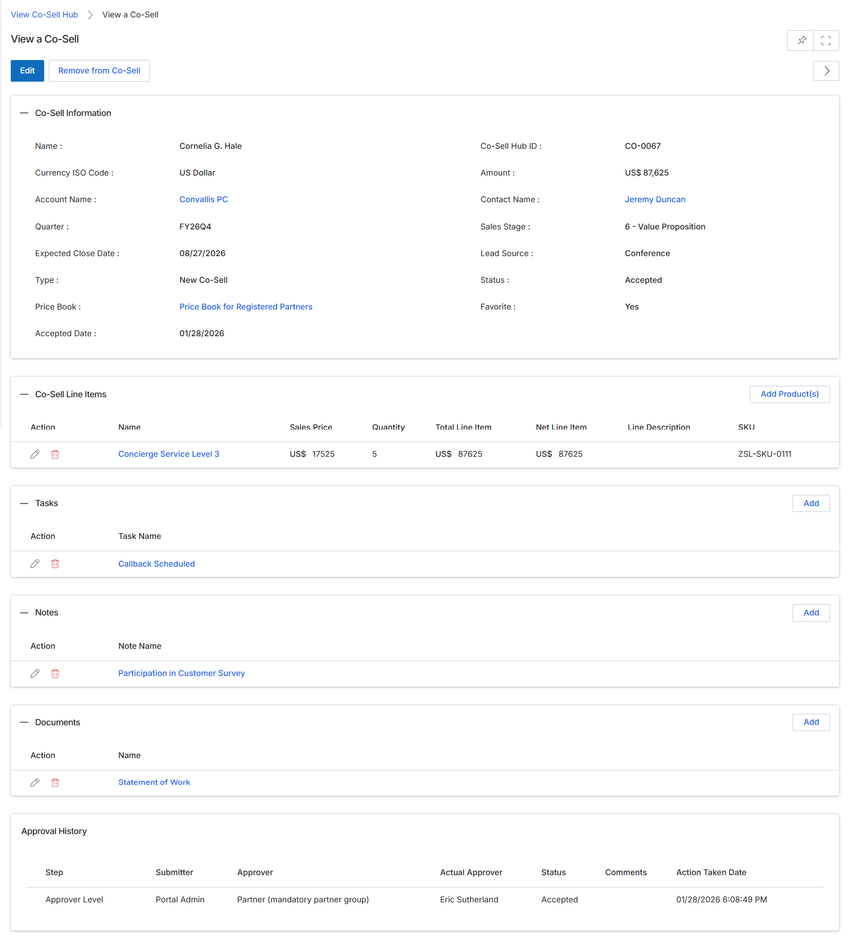Viewport: 847px width, 946px height.
Task: Delete the Statement of Work document
Action: click(x=55, y=783)
